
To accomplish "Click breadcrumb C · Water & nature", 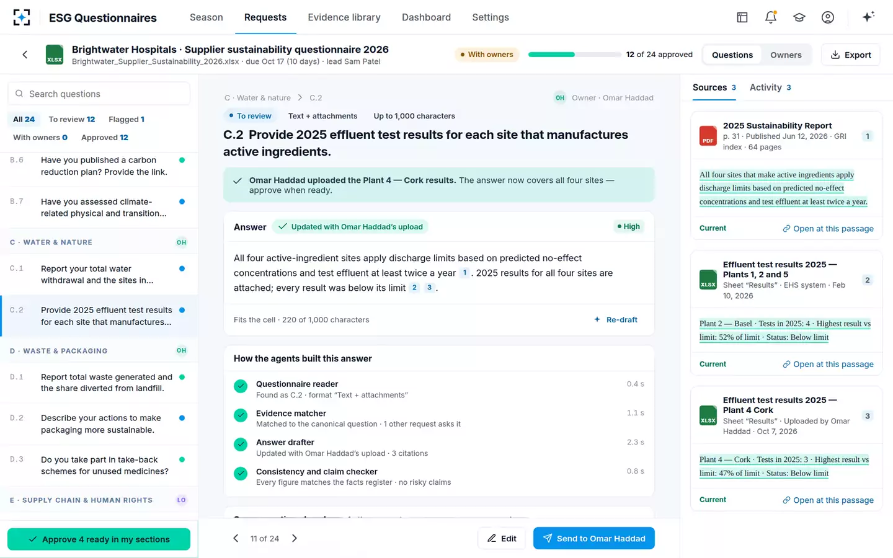I will click(x=257, y=98).
